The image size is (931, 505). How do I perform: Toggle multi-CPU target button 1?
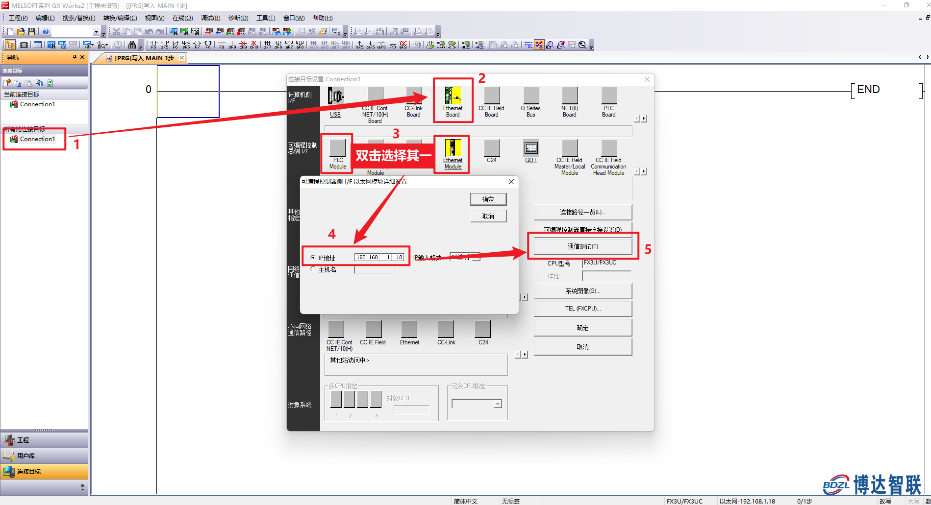[336, 399]
